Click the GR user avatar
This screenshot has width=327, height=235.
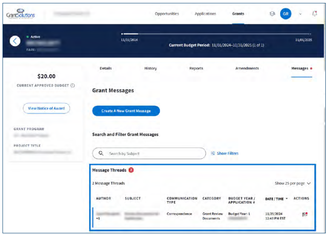pos(286,14)
